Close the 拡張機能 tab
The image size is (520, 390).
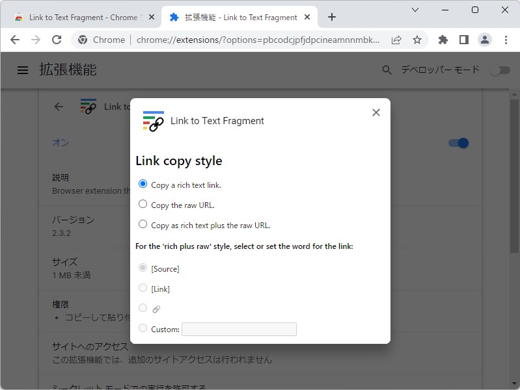pyautogui.click(x=307, y=17)
